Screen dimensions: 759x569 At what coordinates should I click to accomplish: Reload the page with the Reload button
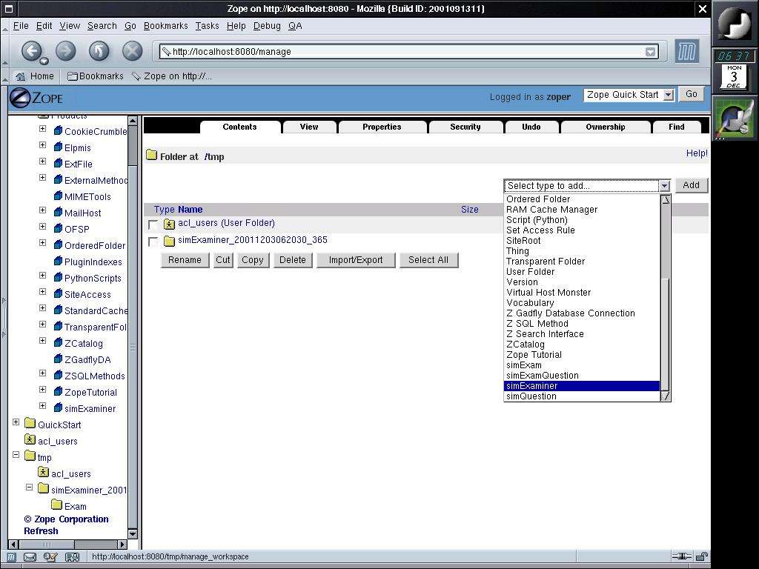coord(99,51)
